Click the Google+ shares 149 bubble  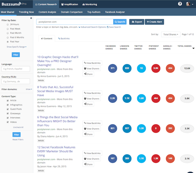(x=170, y=158)
